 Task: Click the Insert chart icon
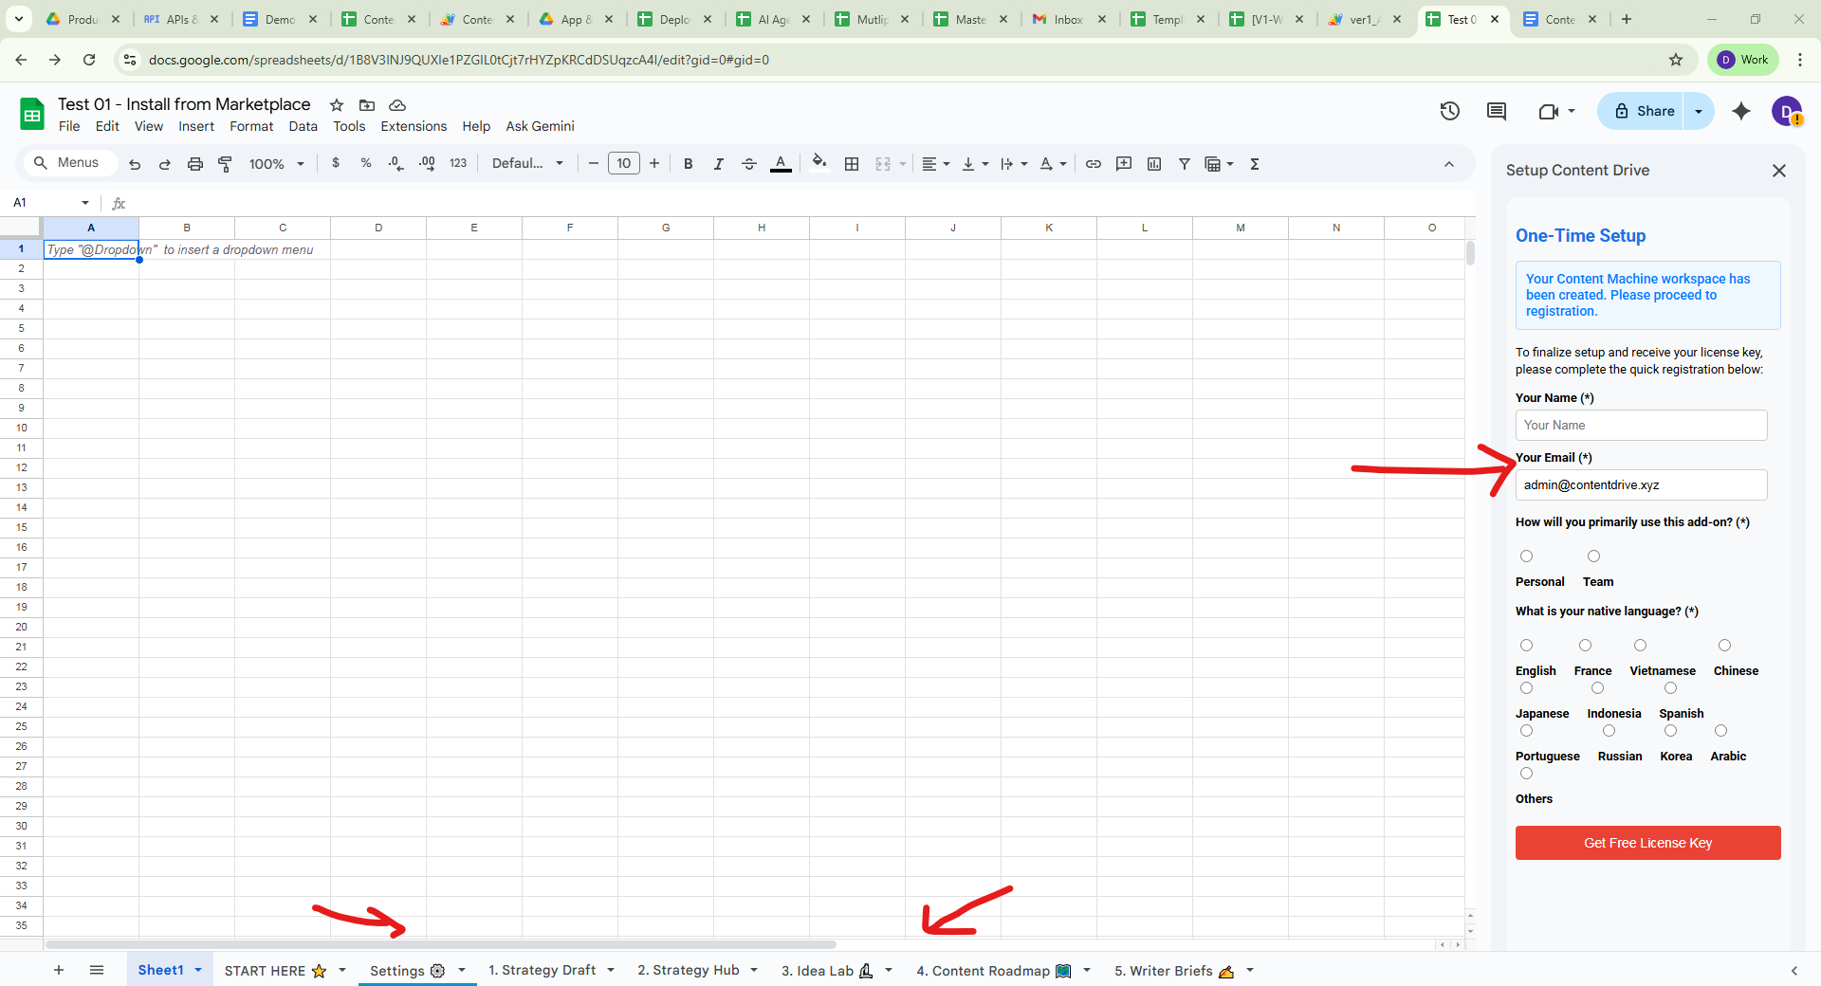[1154, 164]
